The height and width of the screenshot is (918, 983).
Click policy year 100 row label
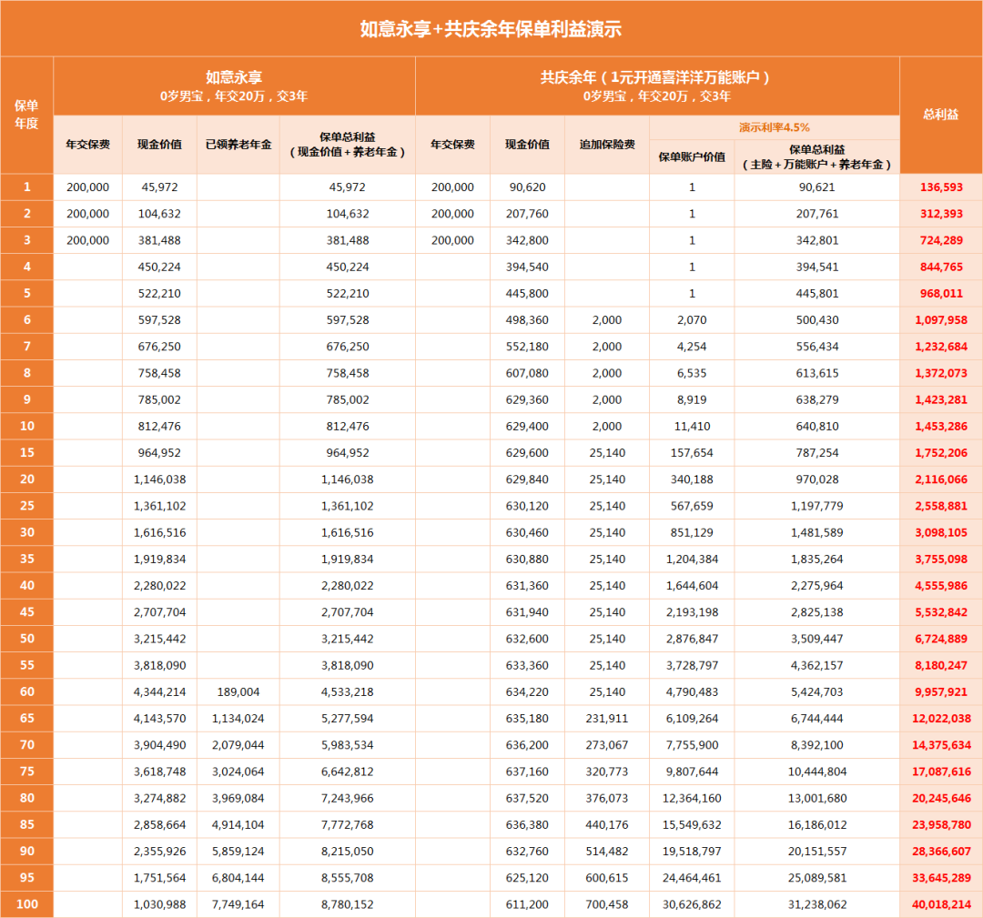(x=28, y=904)
